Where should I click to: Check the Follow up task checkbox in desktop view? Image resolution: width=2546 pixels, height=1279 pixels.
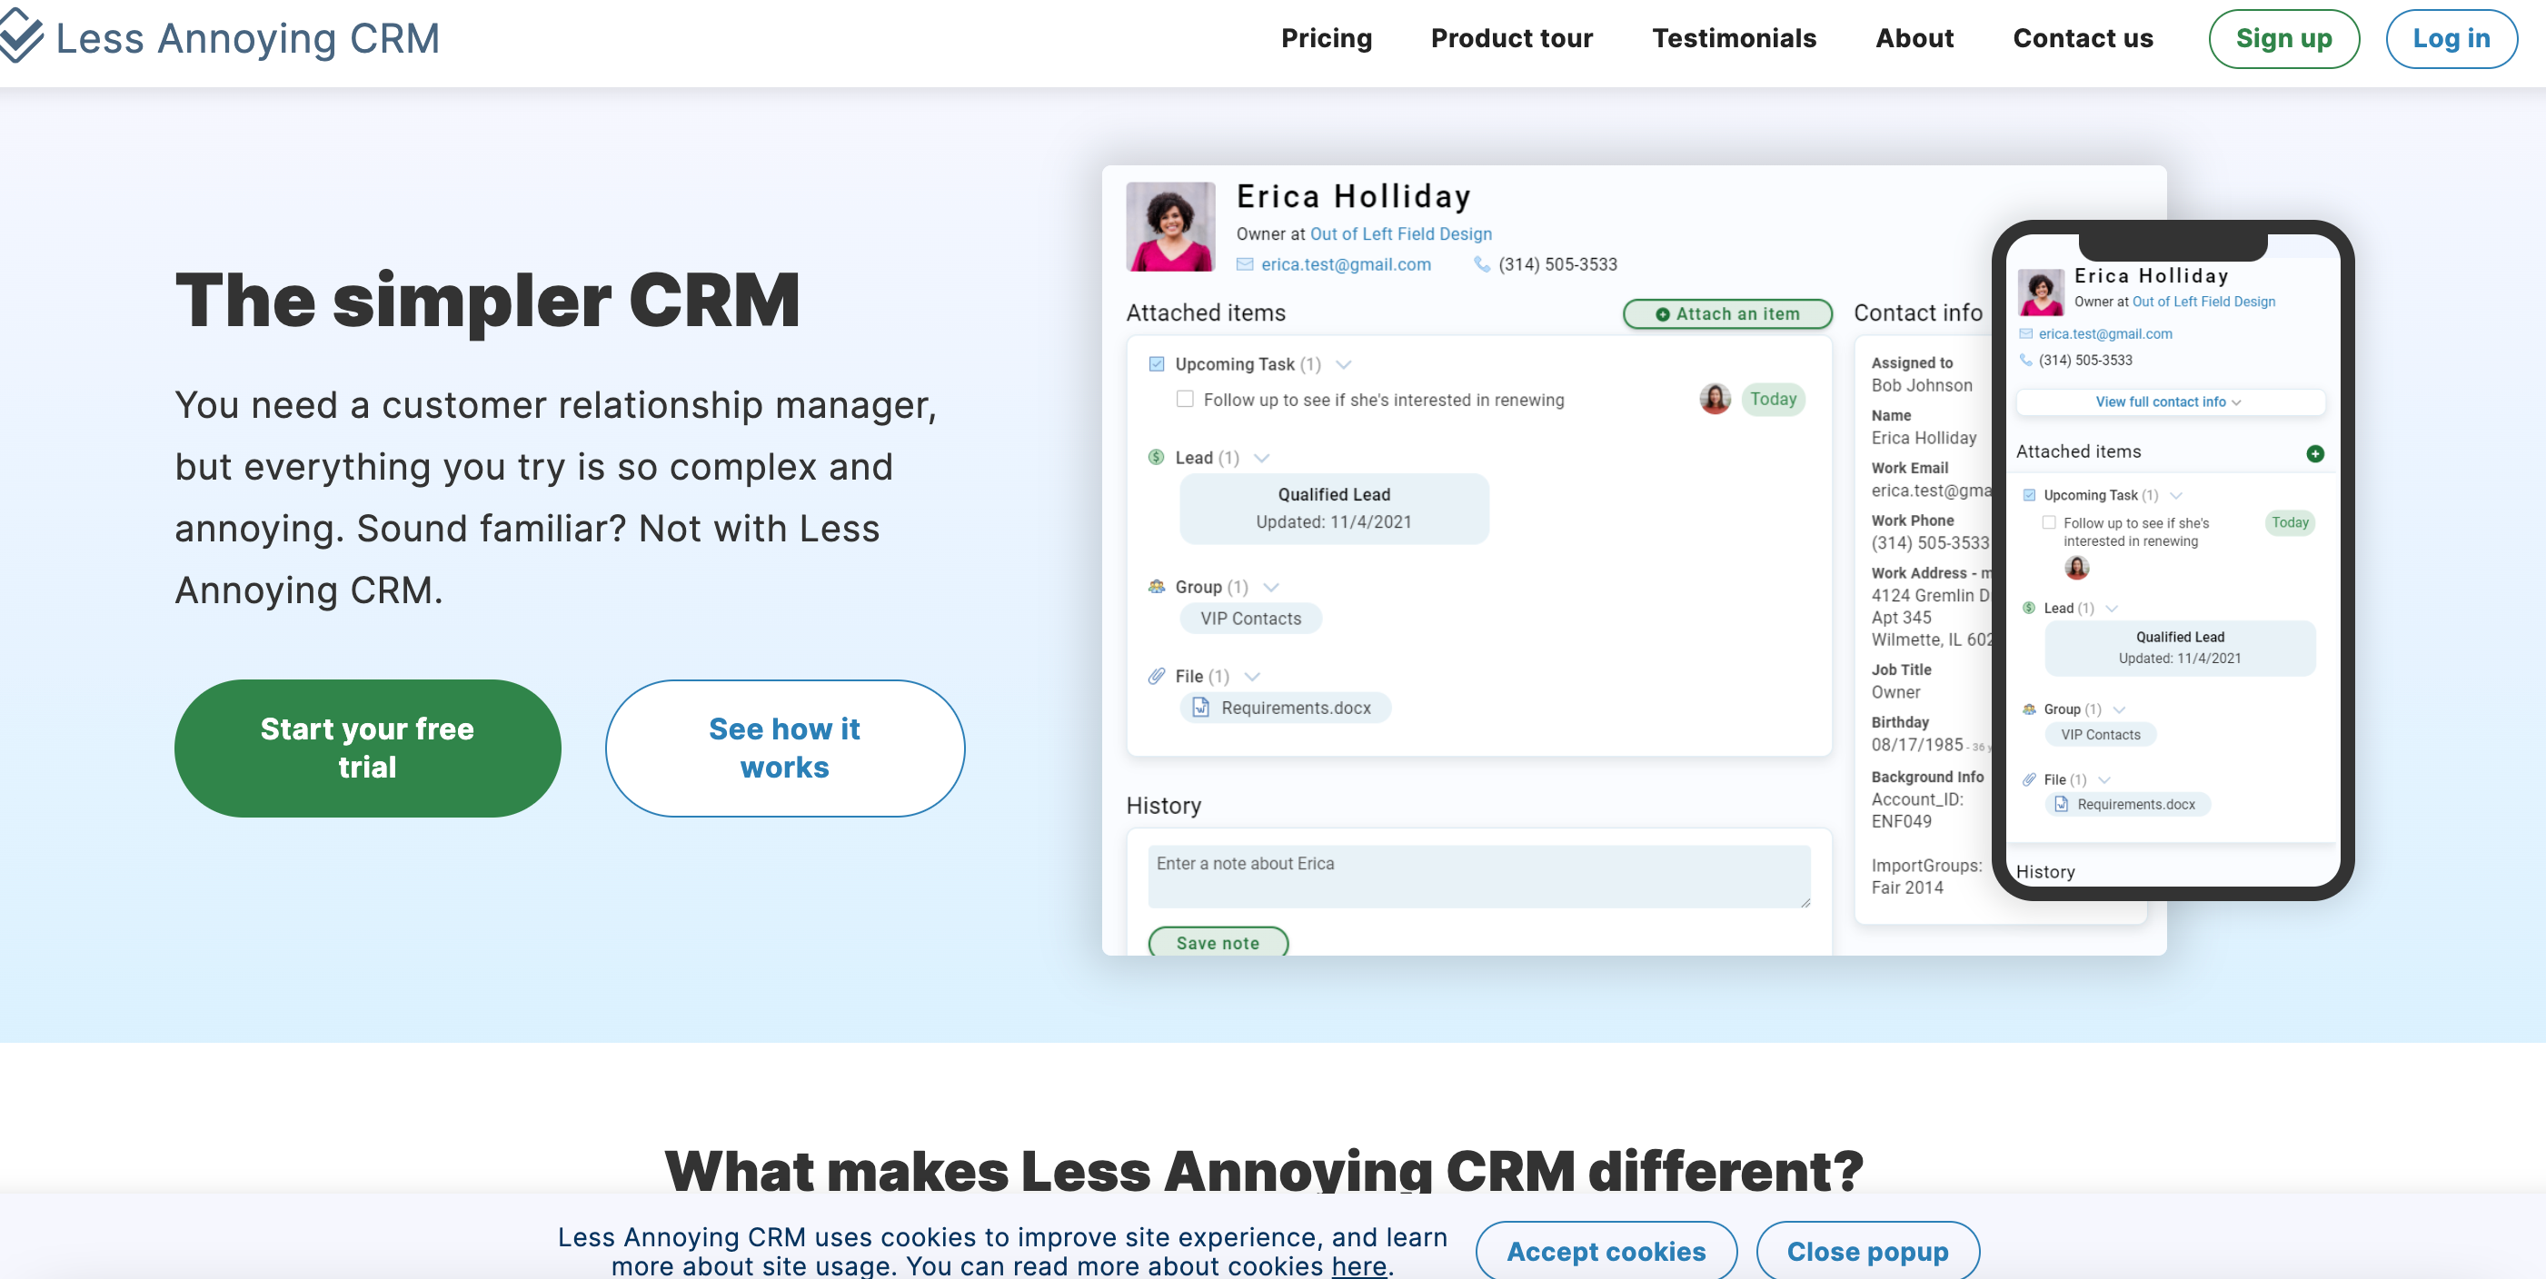(1185, 400)
